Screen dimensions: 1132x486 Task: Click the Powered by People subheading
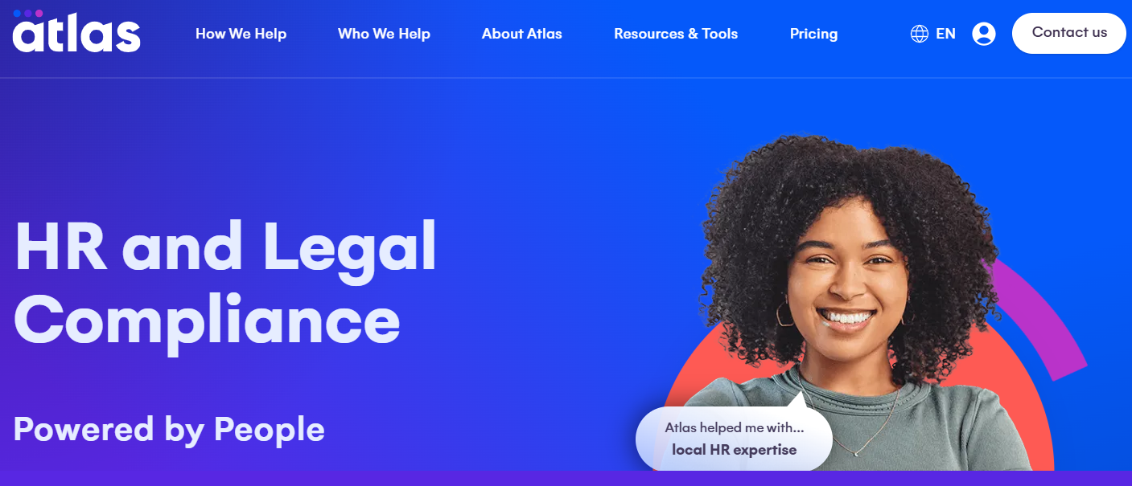click(169, 429)
